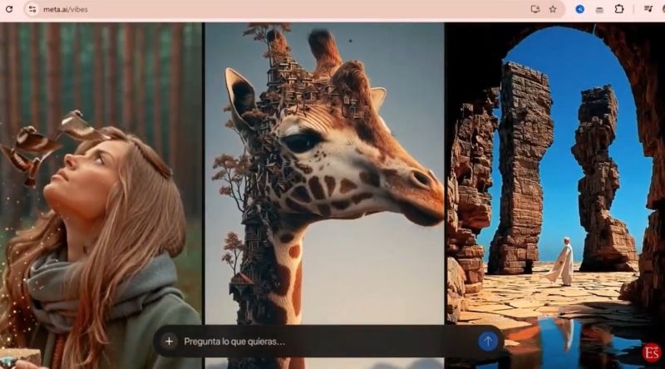
Task: Click the bird above the woman's head
Action: pyautogui.click(x=79, y=125)
